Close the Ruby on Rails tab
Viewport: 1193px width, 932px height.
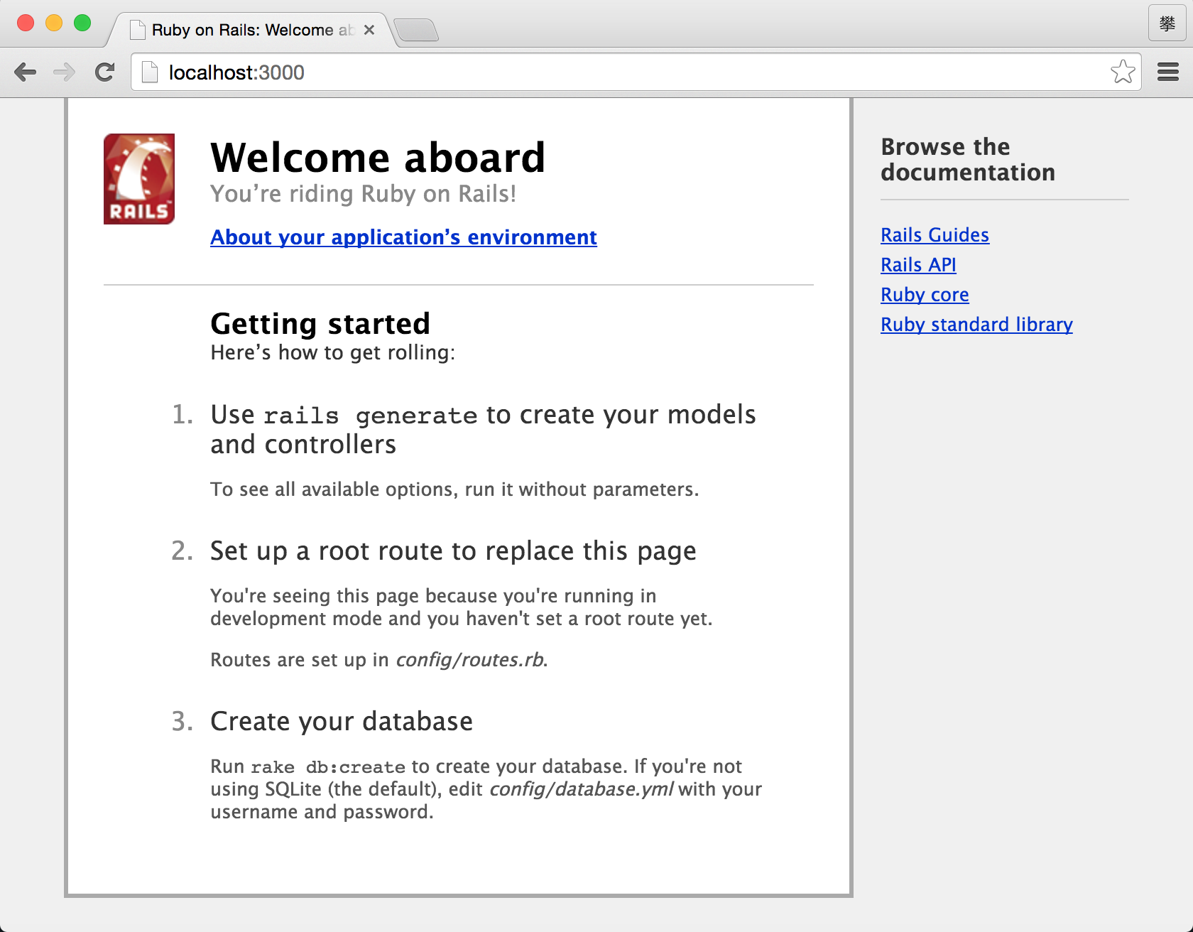click(x=369, y=30)
